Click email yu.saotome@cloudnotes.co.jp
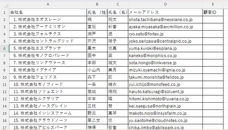Screen dimensions: 228x130 pos(165,121)
